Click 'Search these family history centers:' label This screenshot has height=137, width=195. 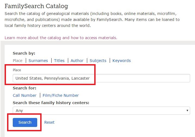click(x=51, y=103)
